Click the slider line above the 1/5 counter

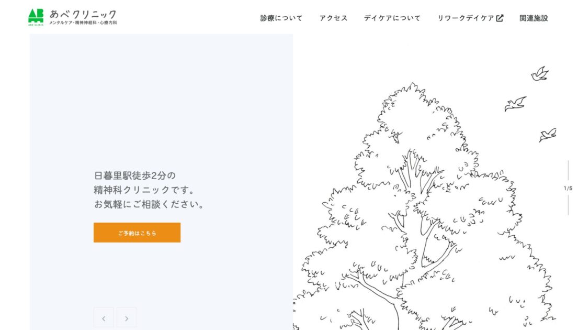pos(568,170)
